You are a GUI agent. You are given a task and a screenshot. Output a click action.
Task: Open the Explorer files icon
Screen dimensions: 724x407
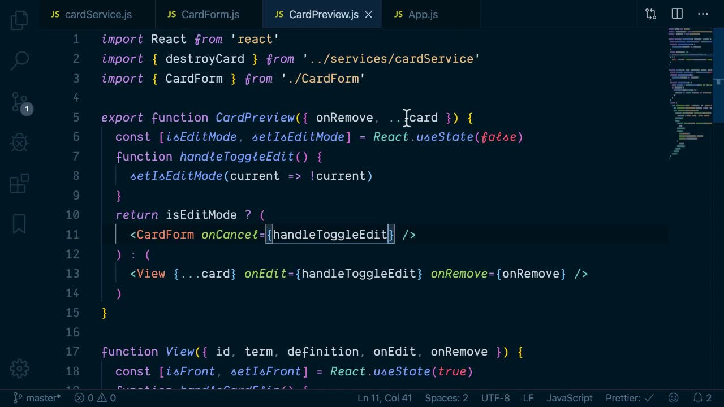click(19, 20)
